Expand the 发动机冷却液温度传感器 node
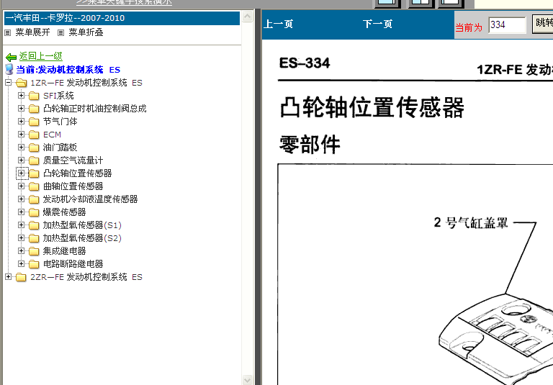This screenshot has width=553, height=385. pyautogui.click(x=21, y=199)
